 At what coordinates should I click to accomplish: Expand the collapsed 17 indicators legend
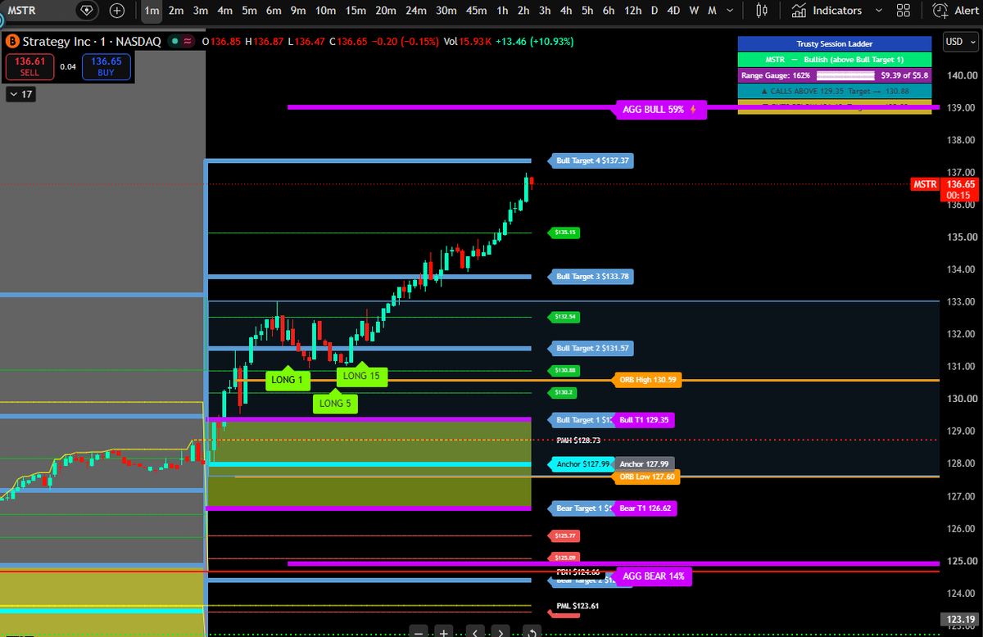pyautogui.click(x=20, y=94)
